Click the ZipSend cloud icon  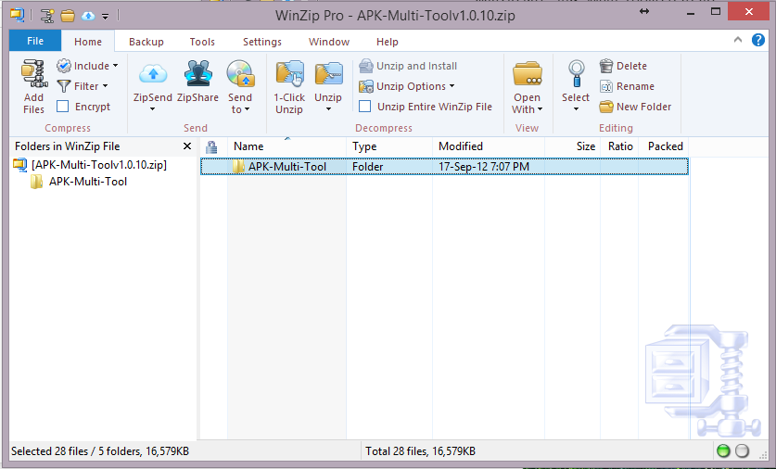[153, 74]
